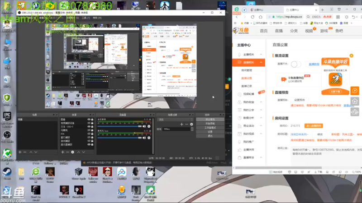Viewport: 362px width, 203px height.
Task: Toggle visibility of 文本 (GDI+) source
Action: pyautogui.click(x=89, y=127)
